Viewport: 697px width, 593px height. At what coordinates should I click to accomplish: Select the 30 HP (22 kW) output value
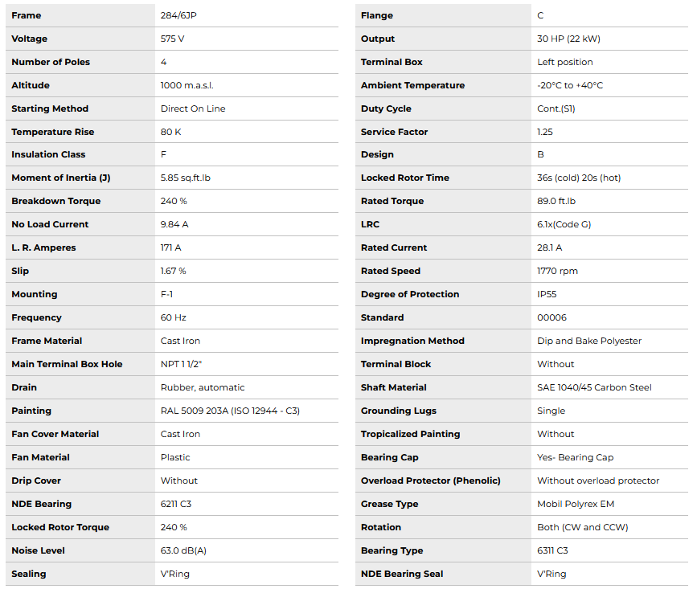(568, 39)
